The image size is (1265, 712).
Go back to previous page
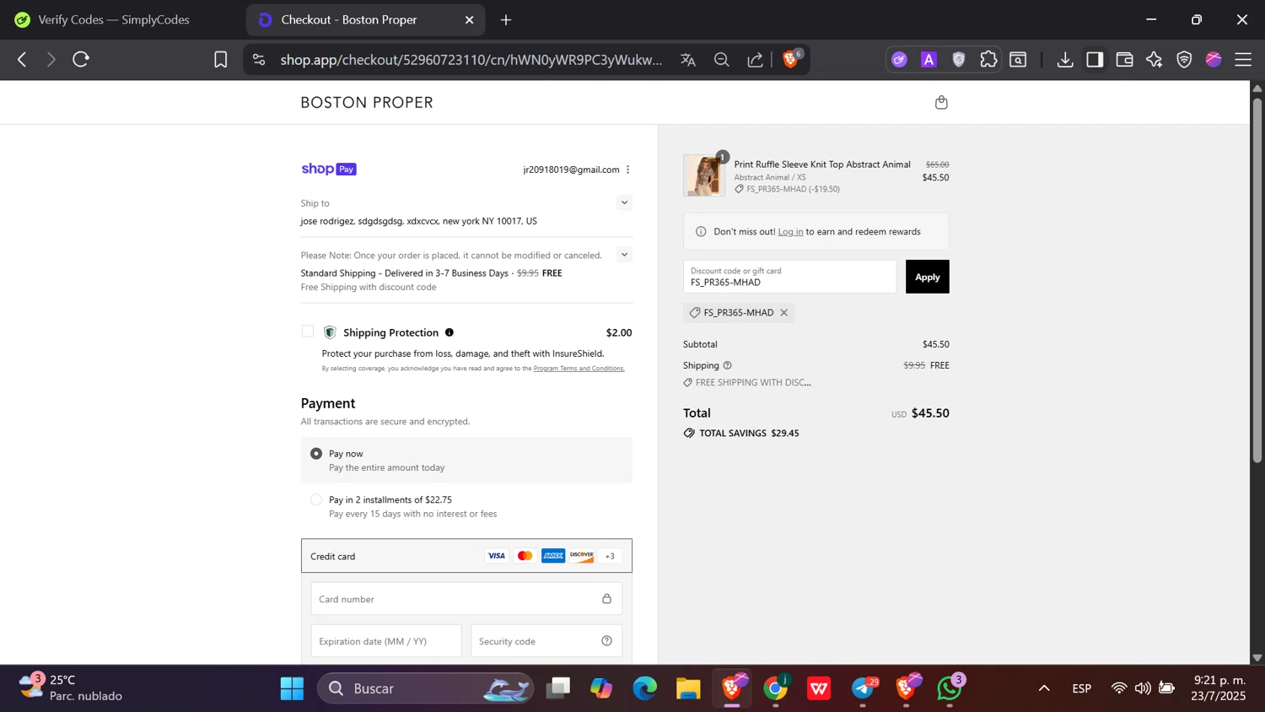22,60
